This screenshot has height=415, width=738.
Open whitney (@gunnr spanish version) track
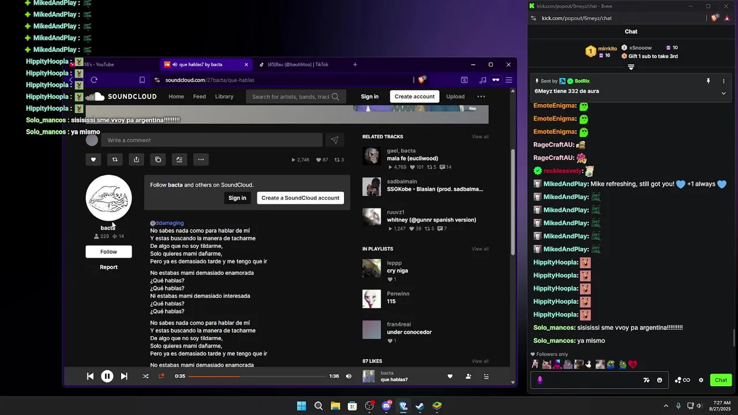click(431, 220)
